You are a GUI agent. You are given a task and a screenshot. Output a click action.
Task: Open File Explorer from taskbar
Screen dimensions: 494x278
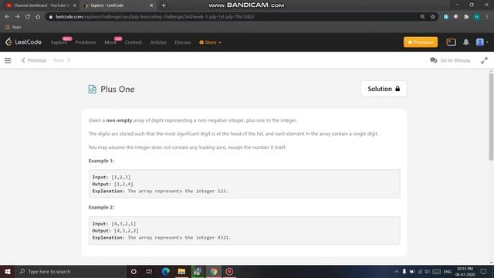coord(181,271)
